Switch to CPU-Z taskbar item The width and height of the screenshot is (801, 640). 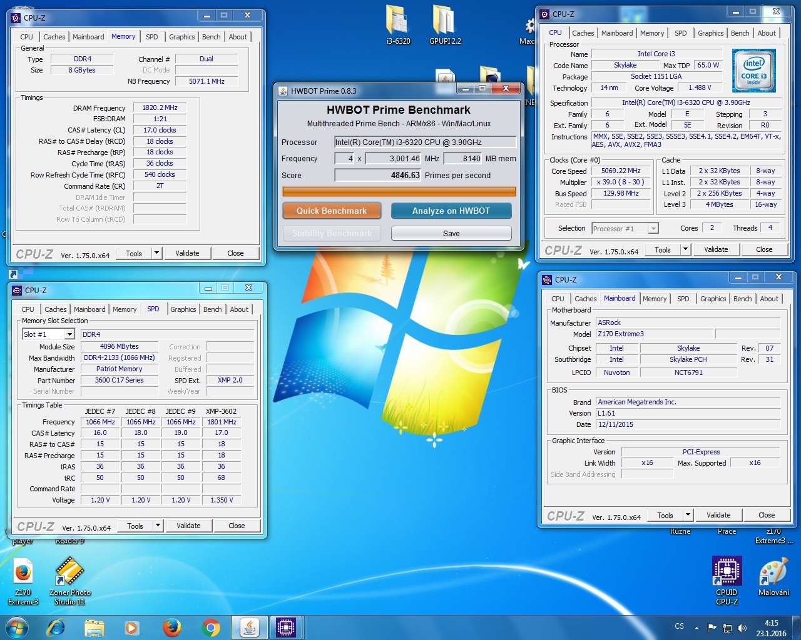click(x=286, y=627)
